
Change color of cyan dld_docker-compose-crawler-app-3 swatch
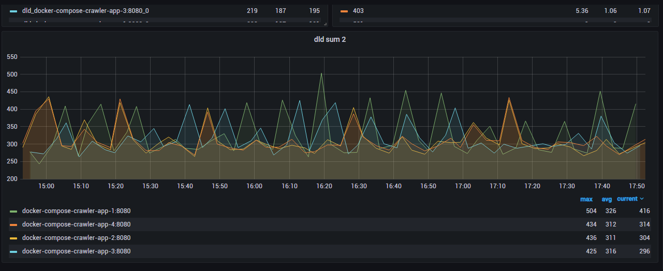(13, 10)
